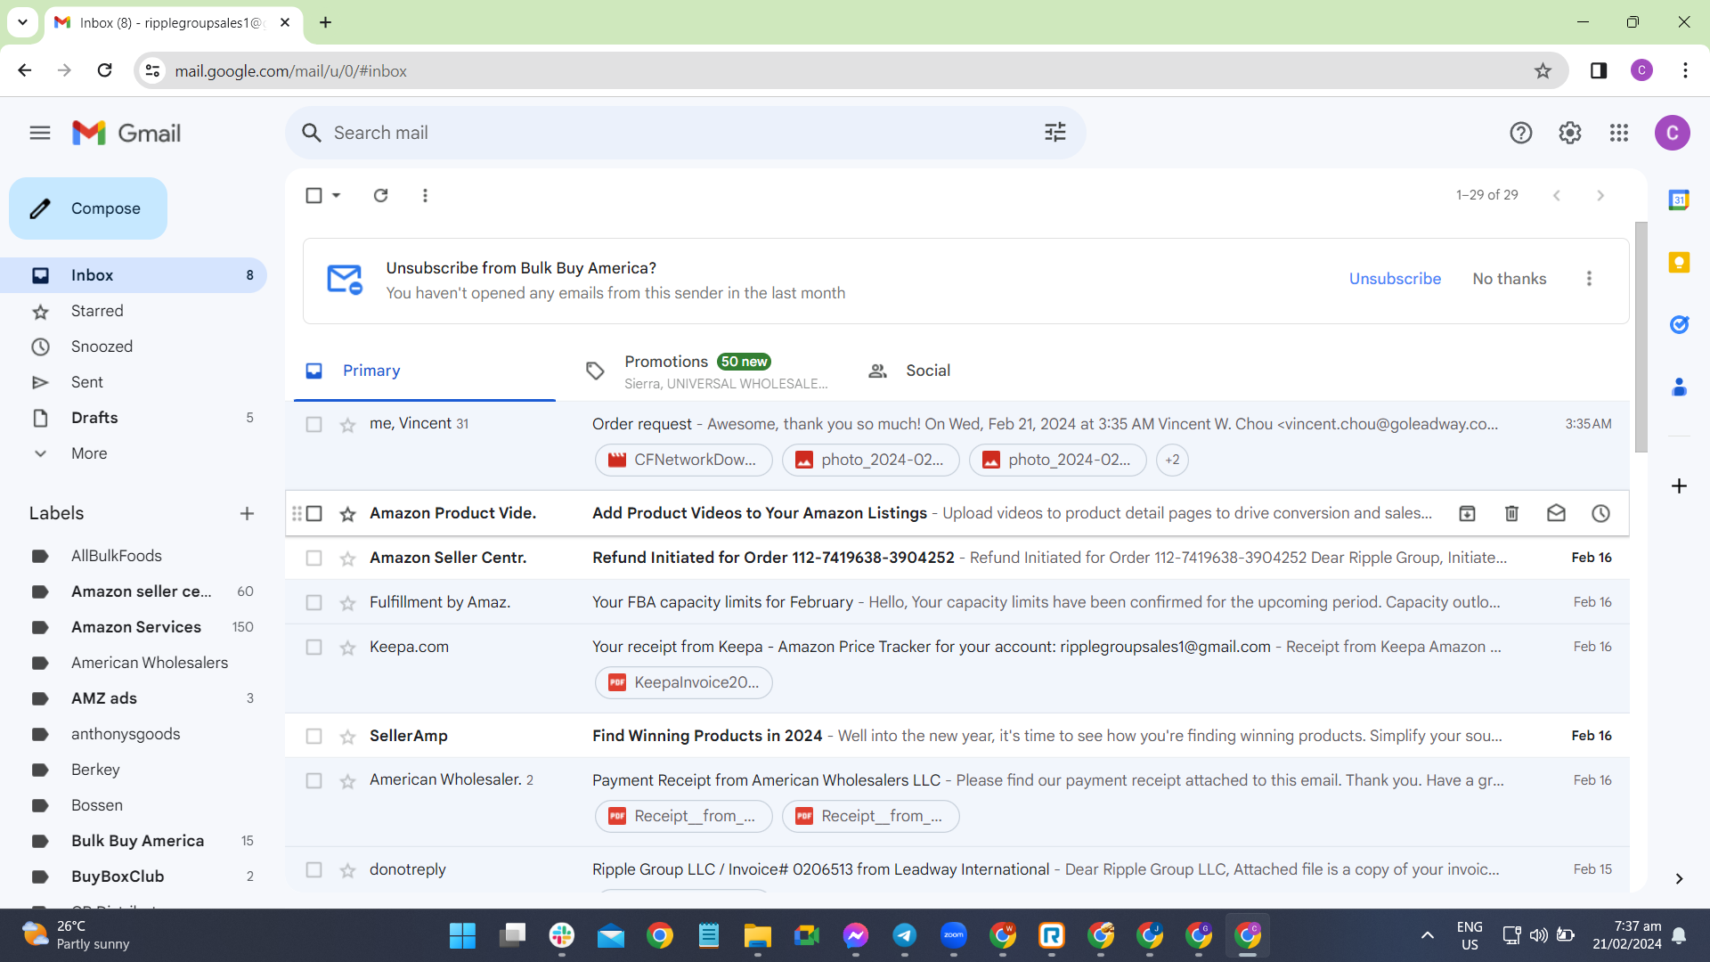Open File Explorer from the taskbar

point(758,935)
